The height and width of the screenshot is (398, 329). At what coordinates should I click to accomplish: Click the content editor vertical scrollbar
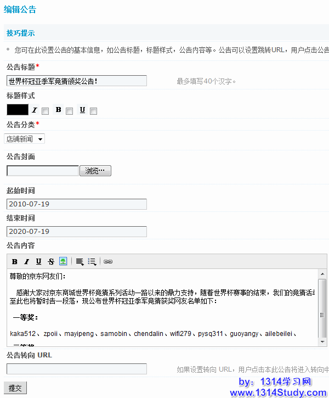click(x=322, y=307)
